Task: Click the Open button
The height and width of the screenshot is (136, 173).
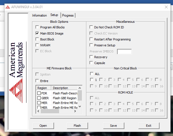Action: 43,126
